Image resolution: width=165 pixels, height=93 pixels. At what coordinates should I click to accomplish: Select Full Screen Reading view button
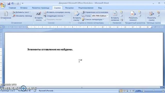tap(124, 91)
